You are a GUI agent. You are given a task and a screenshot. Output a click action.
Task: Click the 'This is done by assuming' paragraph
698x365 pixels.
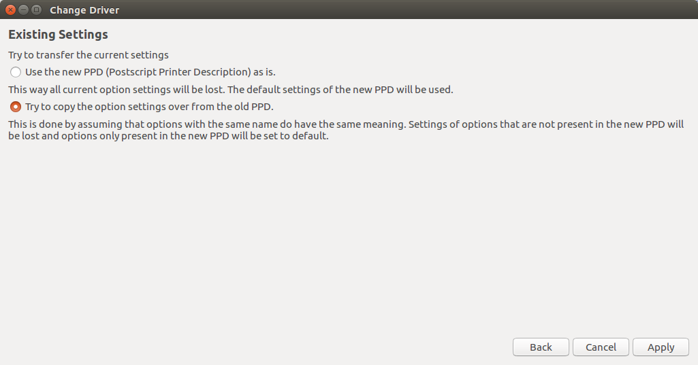coord(346,130)
